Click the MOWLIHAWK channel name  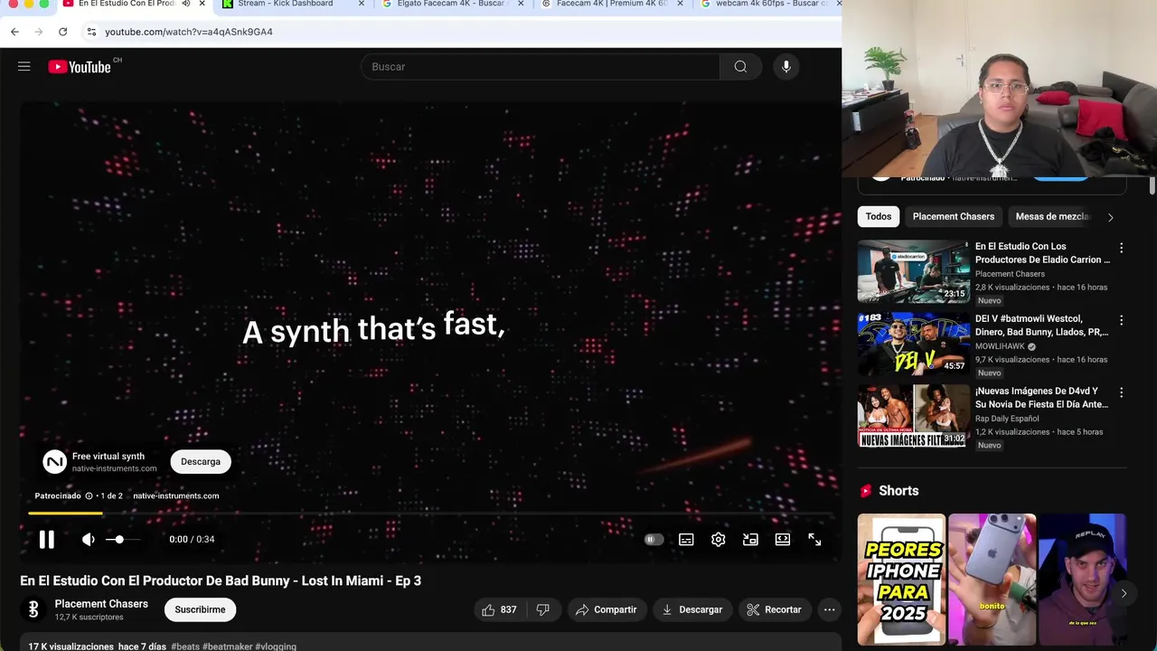coord(1000,346)
